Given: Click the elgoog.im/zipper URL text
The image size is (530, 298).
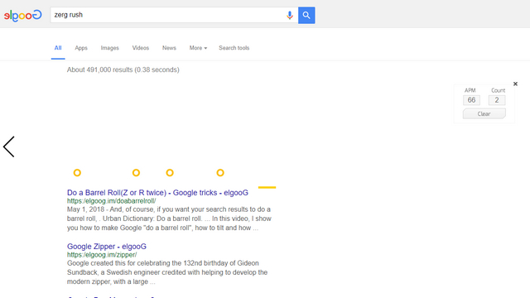Looking at the screenshot, I should coord(102,255).
